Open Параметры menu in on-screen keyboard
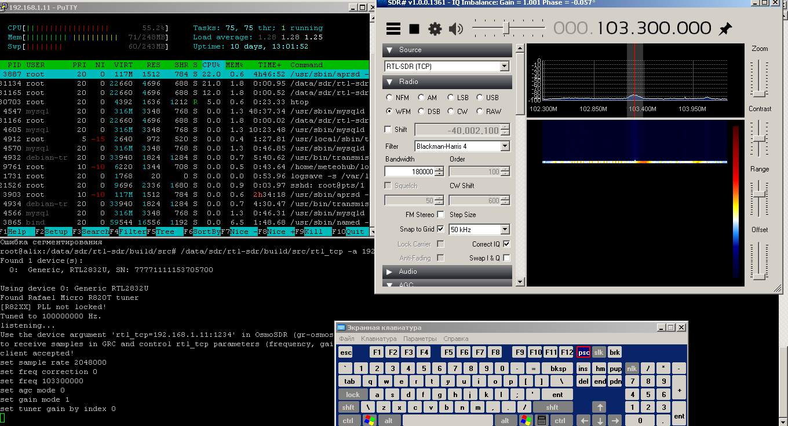Viewport: 788px width, 426px height. 419,339
